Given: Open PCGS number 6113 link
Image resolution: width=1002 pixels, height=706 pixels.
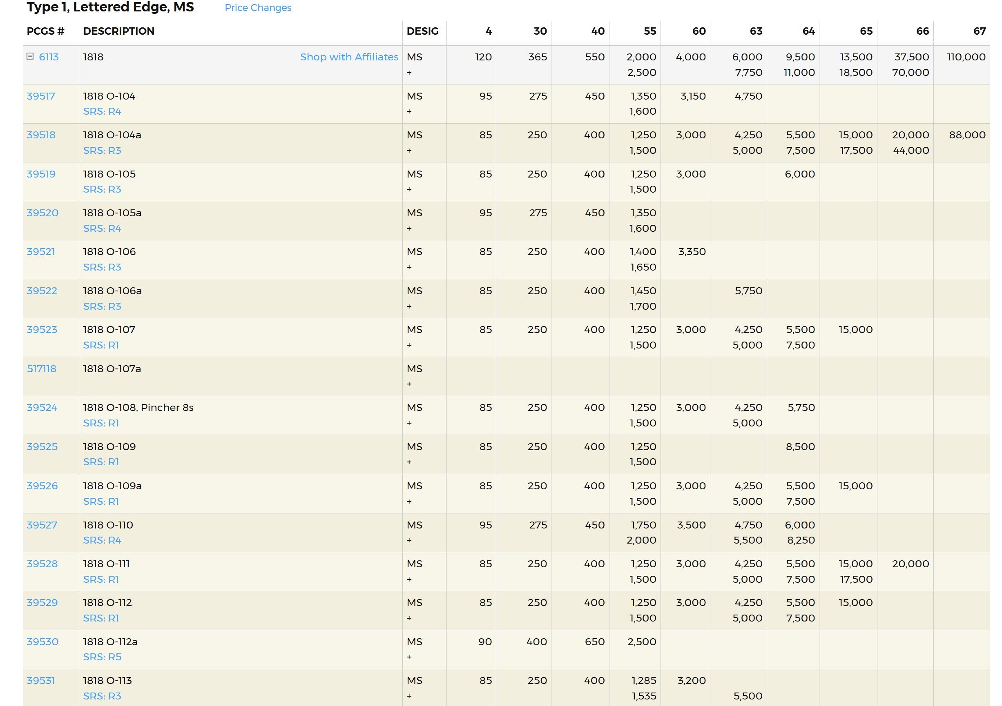Looking at the screenshot, I should pos(49,57).
